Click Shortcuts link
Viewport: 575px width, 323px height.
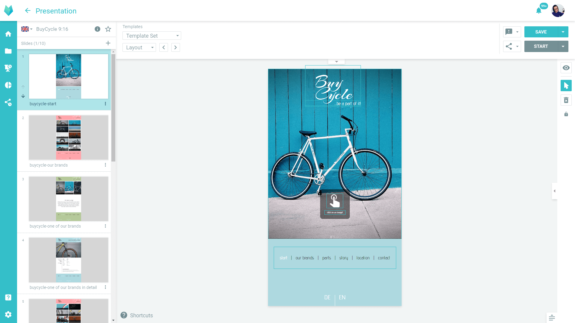coord(141,315)
